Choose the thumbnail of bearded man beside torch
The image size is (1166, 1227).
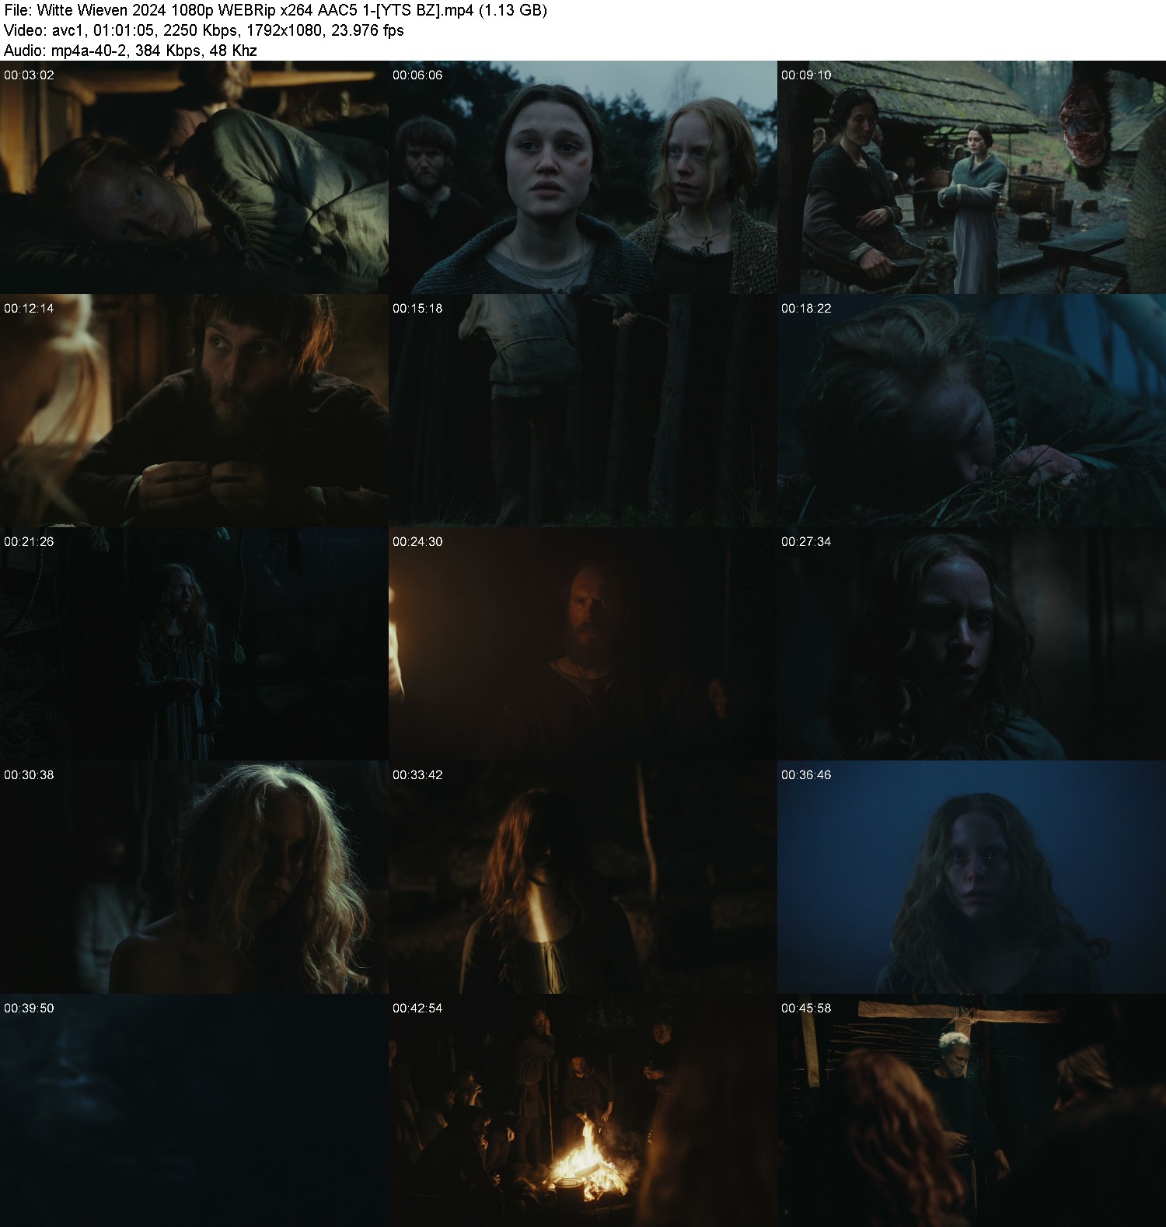[x=583, y=644]
